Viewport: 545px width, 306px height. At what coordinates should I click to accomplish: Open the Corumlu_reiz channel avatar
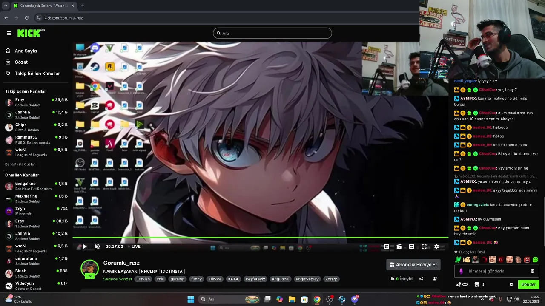pyautogui.click(x=89, y=269)
